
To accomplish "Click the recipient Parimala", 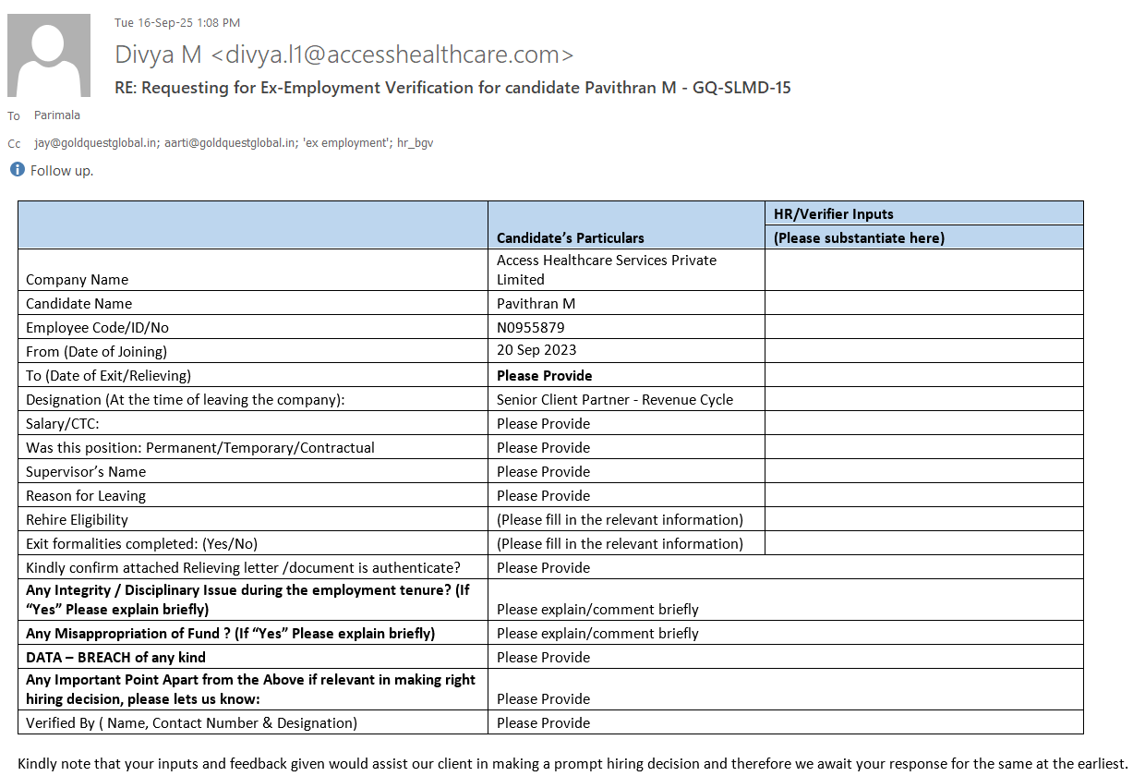I will [x=57, y=115].
